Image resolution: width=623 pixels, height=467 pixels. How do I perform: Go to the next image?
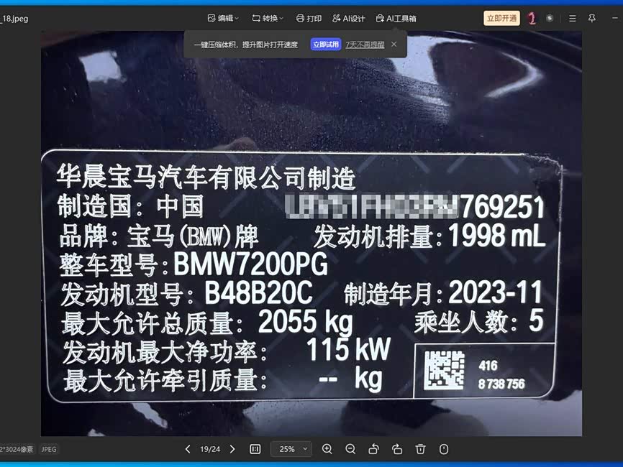(232, 449)
